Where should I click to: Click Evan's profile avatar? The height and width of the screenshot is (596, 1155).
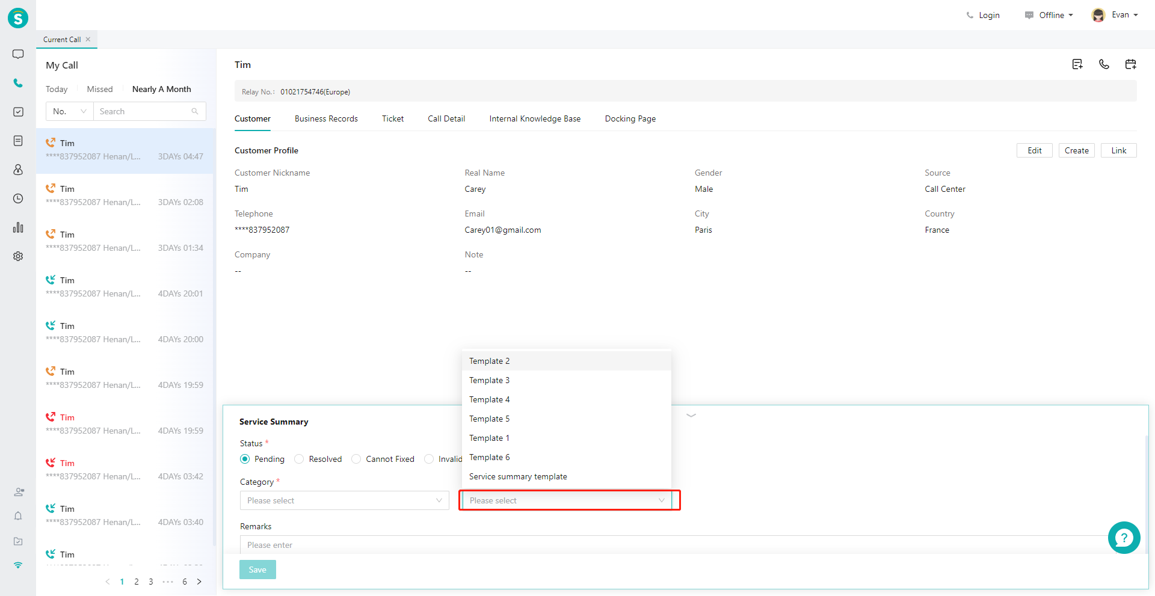click(x=1098, y=15)
